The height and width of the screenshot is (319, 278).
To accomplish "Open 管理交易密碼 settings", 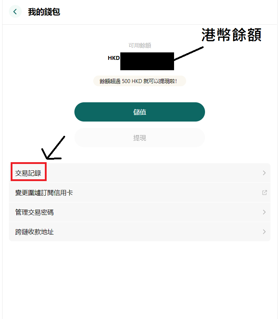I will coord(140,212).
